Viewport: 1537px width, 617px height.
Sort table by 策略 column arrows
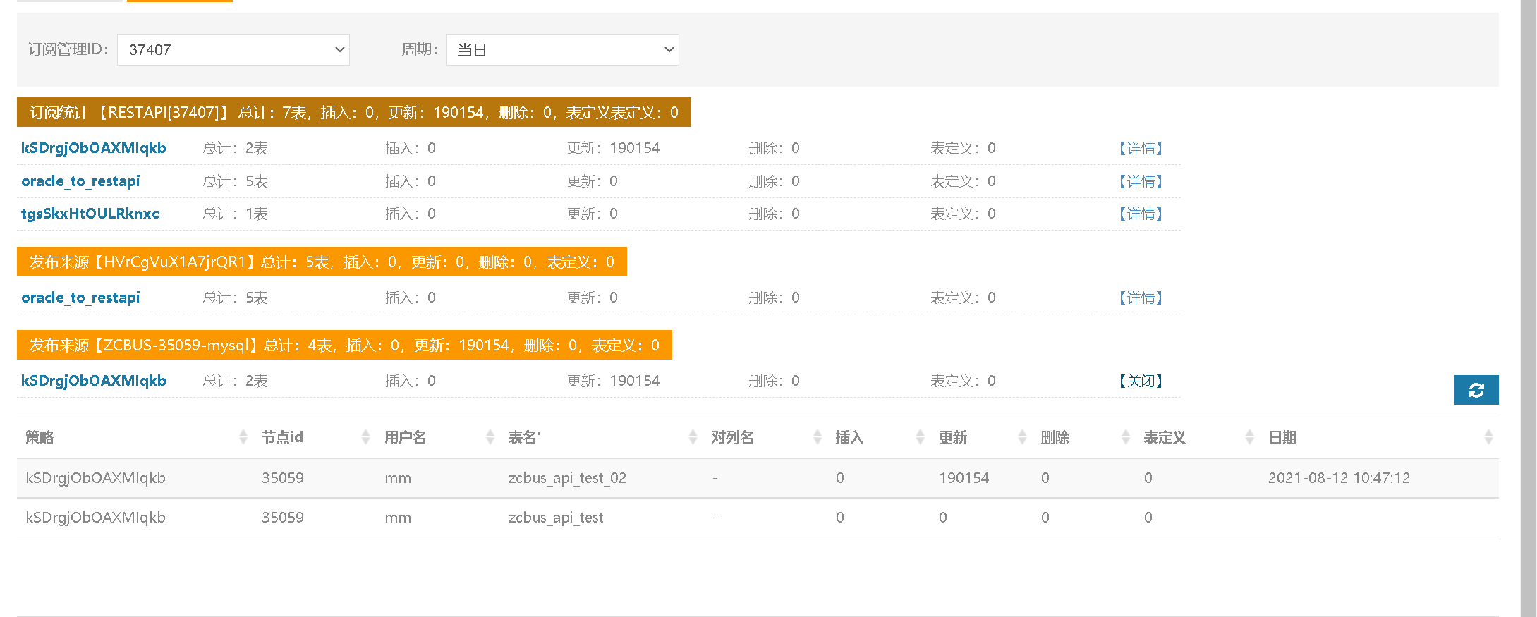pos(243,437)
